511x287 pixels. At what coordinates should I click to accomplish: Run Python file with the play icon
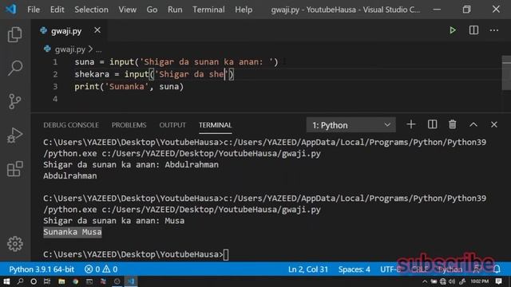[453, 30]
